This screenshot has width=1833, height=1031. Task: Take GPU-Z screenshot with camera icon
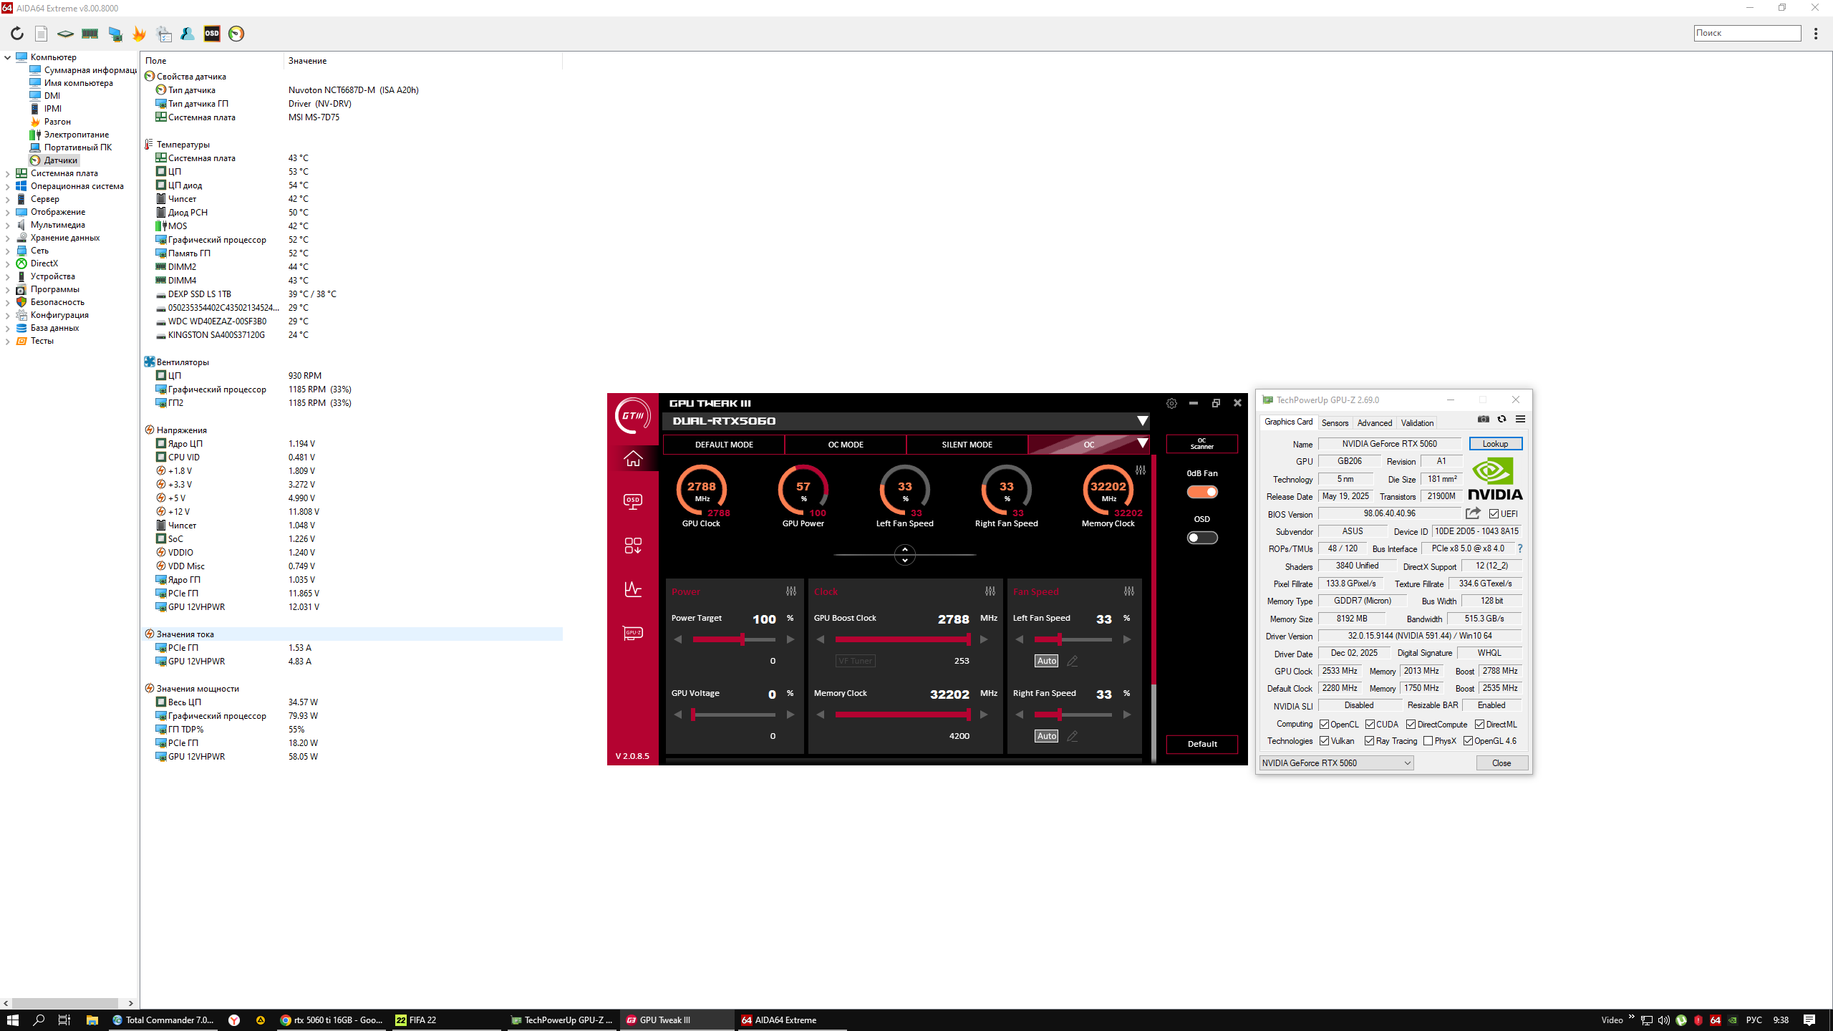[1484, 420]
